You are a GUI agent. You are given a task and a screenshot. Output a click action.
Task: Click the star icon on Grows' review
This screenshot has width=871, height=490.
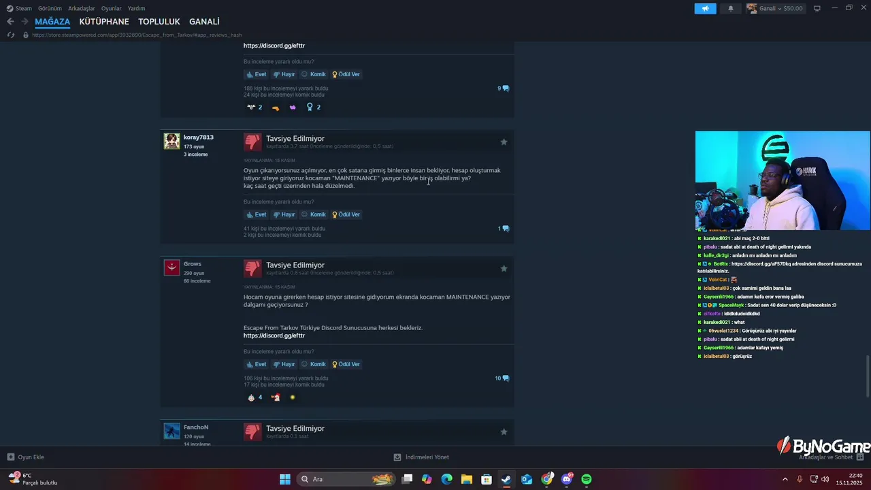[504, 269]
